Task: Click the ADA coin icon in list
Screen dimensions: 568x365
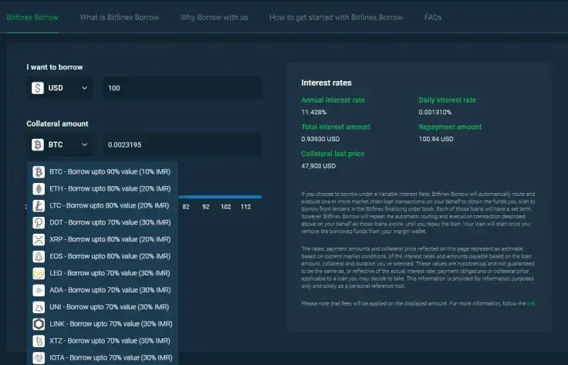Action: pyautogui.click(x=39, y=290)
